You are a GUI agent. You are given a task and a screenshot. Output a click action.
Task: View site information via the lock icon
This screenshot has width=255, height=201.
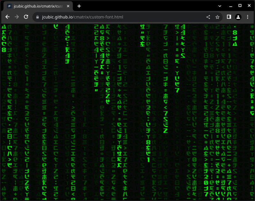[x=38, y=17]
